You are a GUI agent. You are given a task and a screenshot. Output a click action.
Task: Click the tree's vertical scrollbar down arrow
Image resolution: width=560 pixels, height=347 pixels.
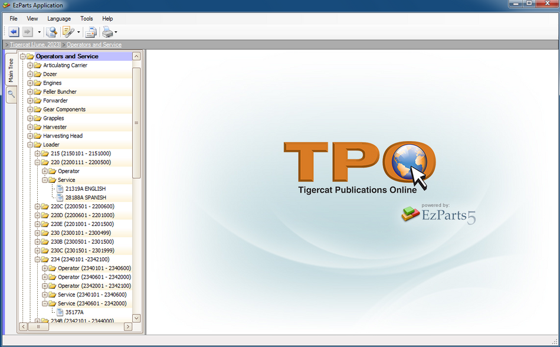coord(136,317)
